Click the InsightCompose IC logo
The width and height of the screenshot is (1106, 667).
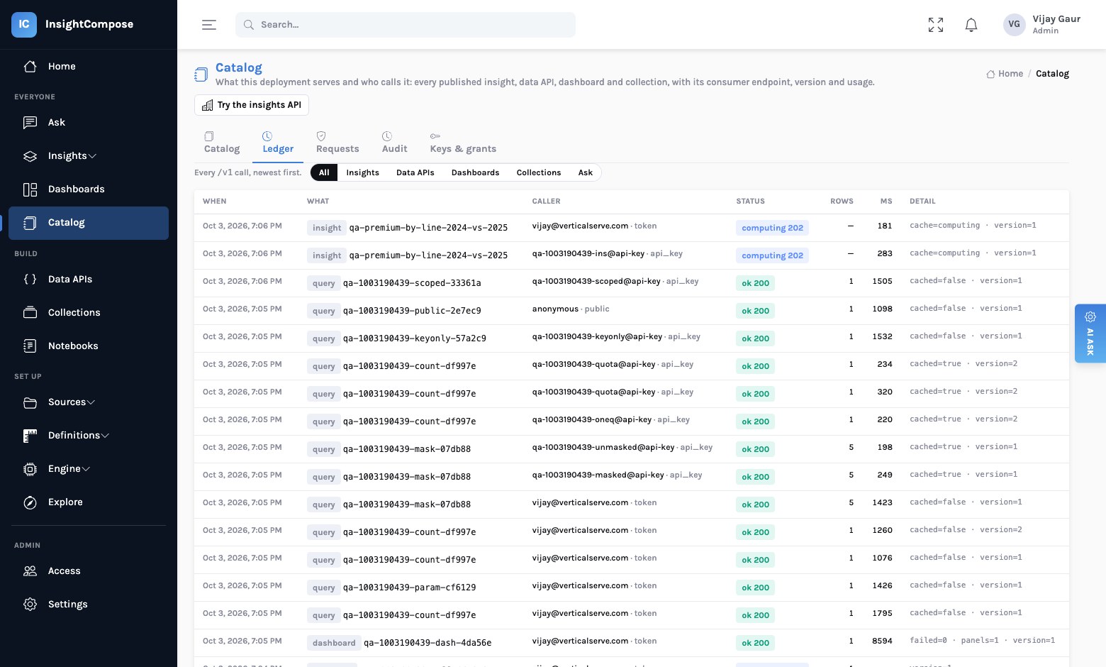coord(23,24)
